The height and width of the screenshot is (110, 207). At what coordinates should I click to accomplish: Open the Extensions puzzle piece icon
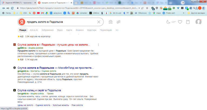click(x=191, y=8)
